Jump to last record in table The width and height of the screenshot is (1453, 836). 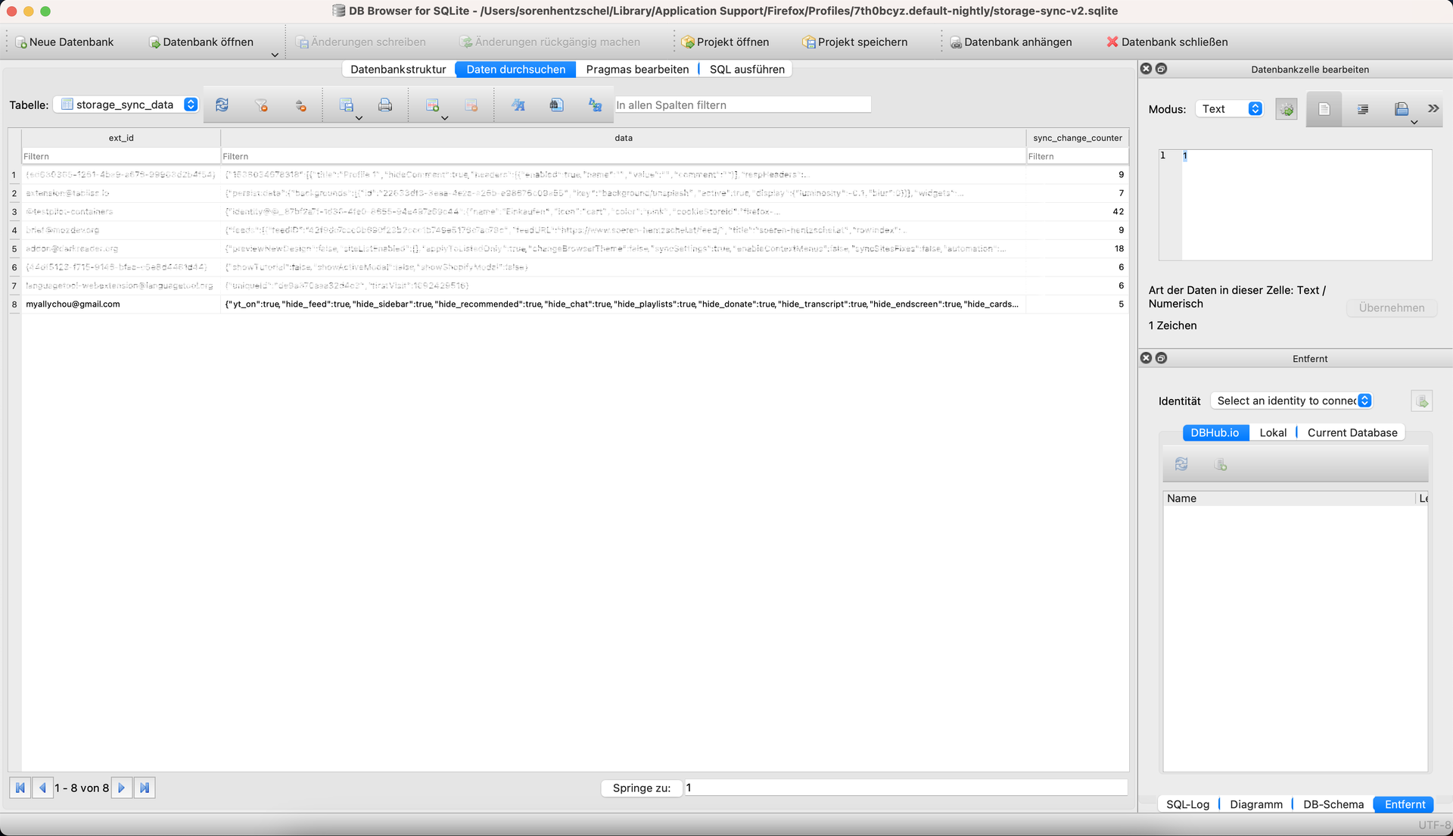(145, 788)
